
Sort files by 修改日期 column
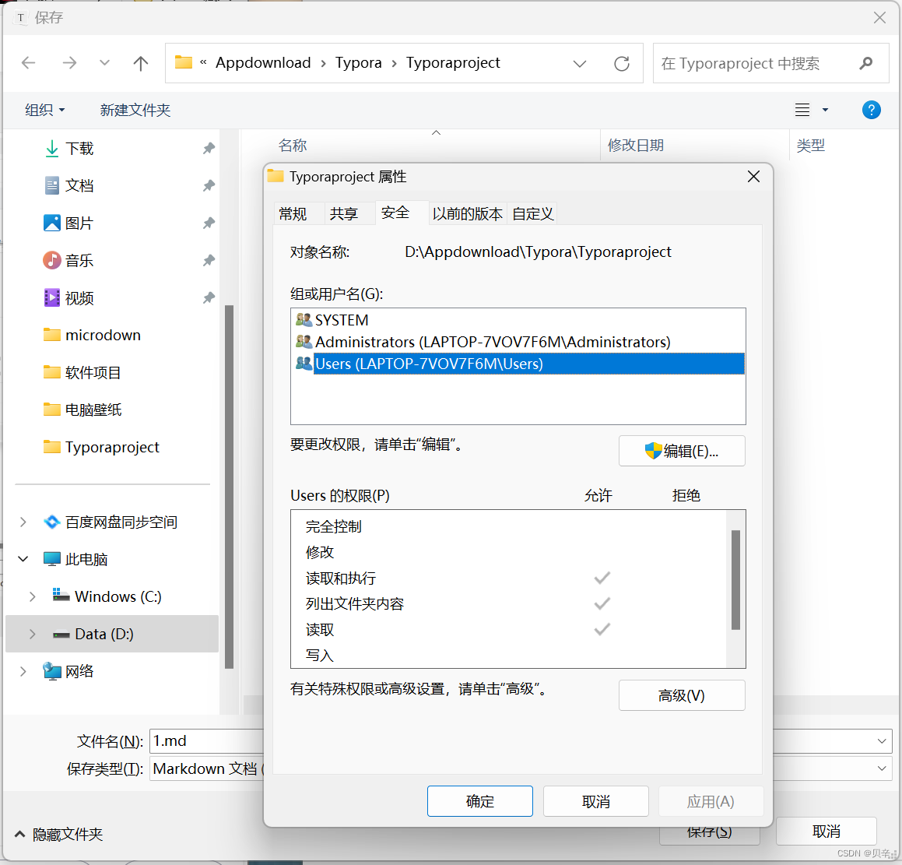[636, 145]
